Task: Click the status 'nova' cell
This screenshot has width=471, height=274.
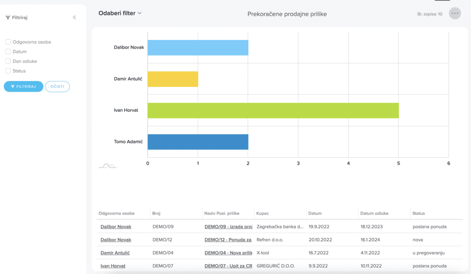Action: click(x=418, y=240)
